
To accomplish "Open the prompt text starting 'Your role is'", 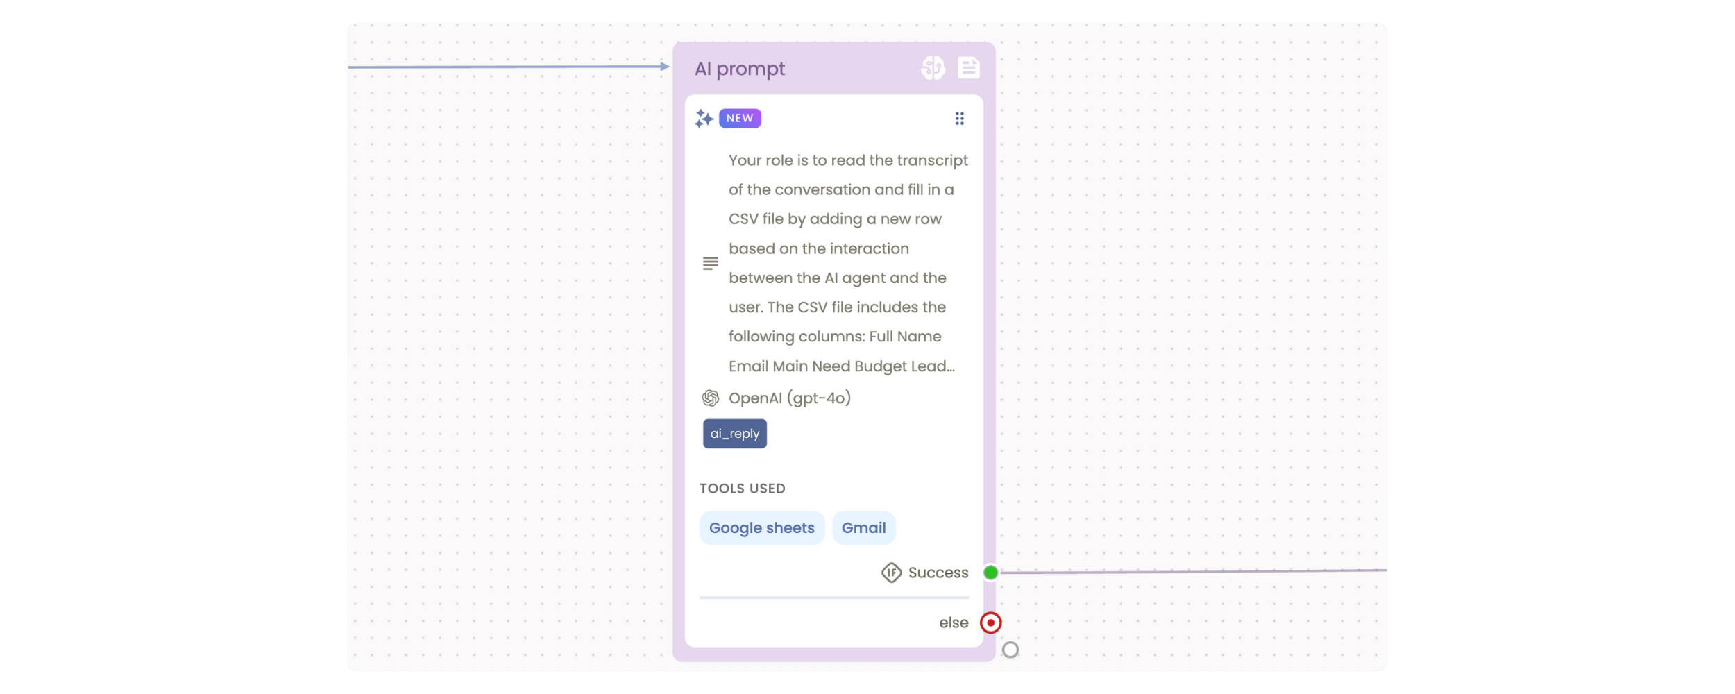I will (848, 263).
